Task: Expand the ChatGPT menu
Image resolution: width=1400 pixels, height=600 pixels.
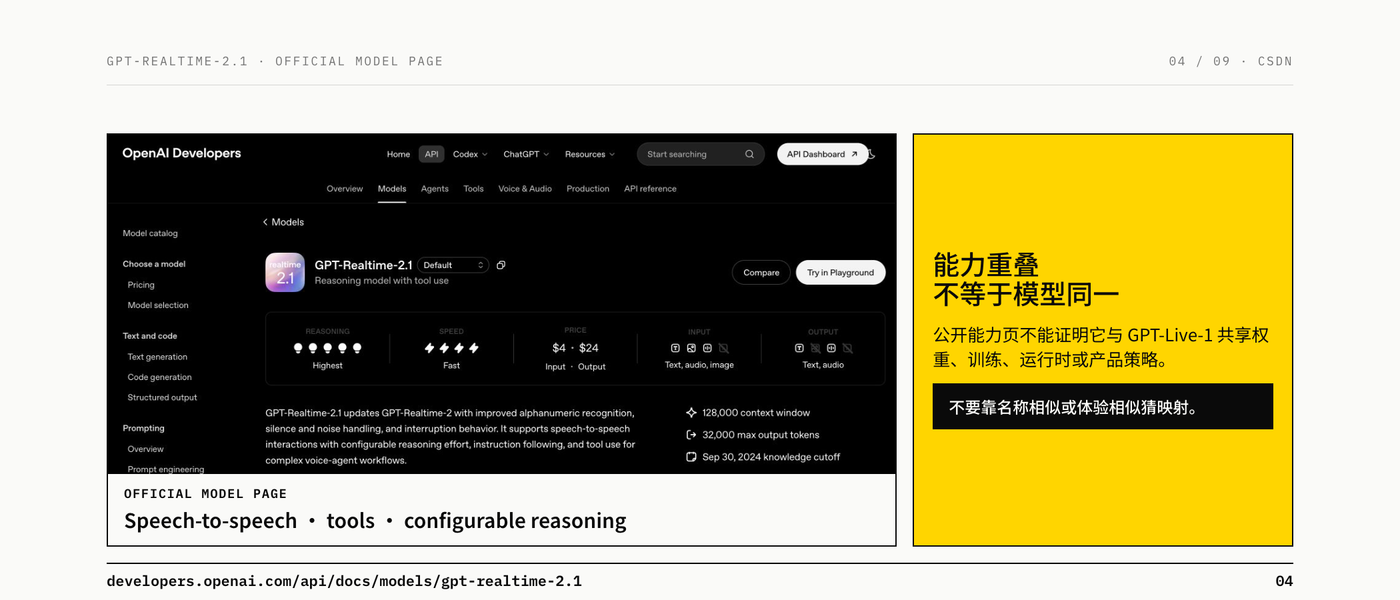Action: click(526, 154)
